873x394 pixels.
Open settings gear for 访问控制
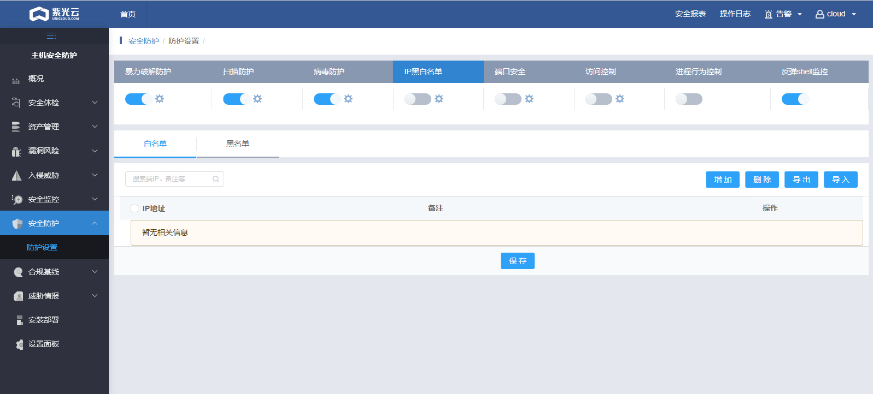[x=620, y=99]
